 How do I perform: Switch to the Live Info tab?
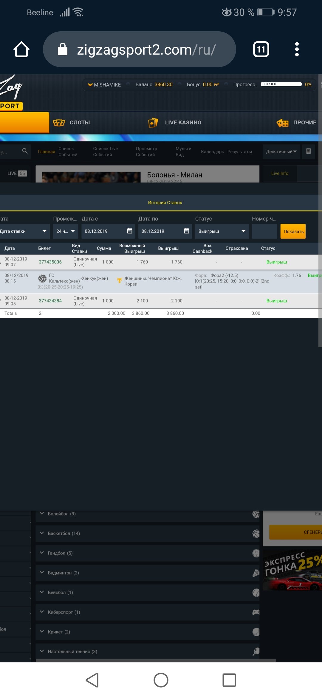point(280,173)
